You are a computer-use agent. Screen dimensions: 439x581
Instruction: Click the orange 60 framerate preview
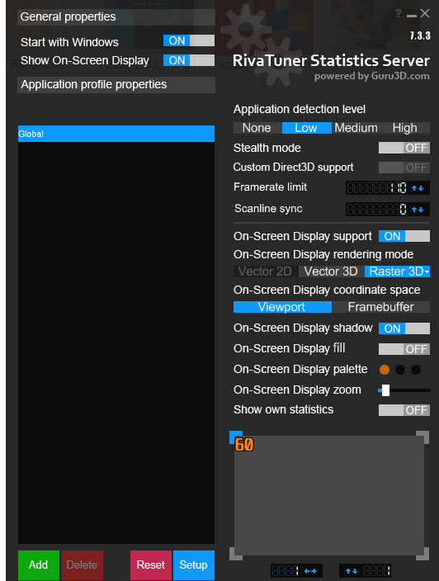(244, 445)
